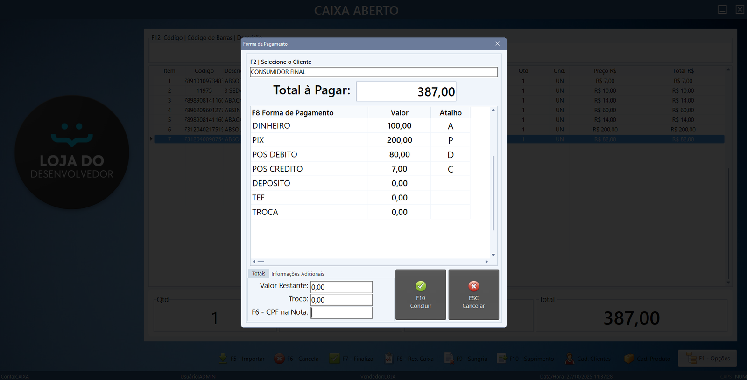Open the F1 Opções menu button
The width and height of the screenshot is (747, 380).
tap(707, 358)
